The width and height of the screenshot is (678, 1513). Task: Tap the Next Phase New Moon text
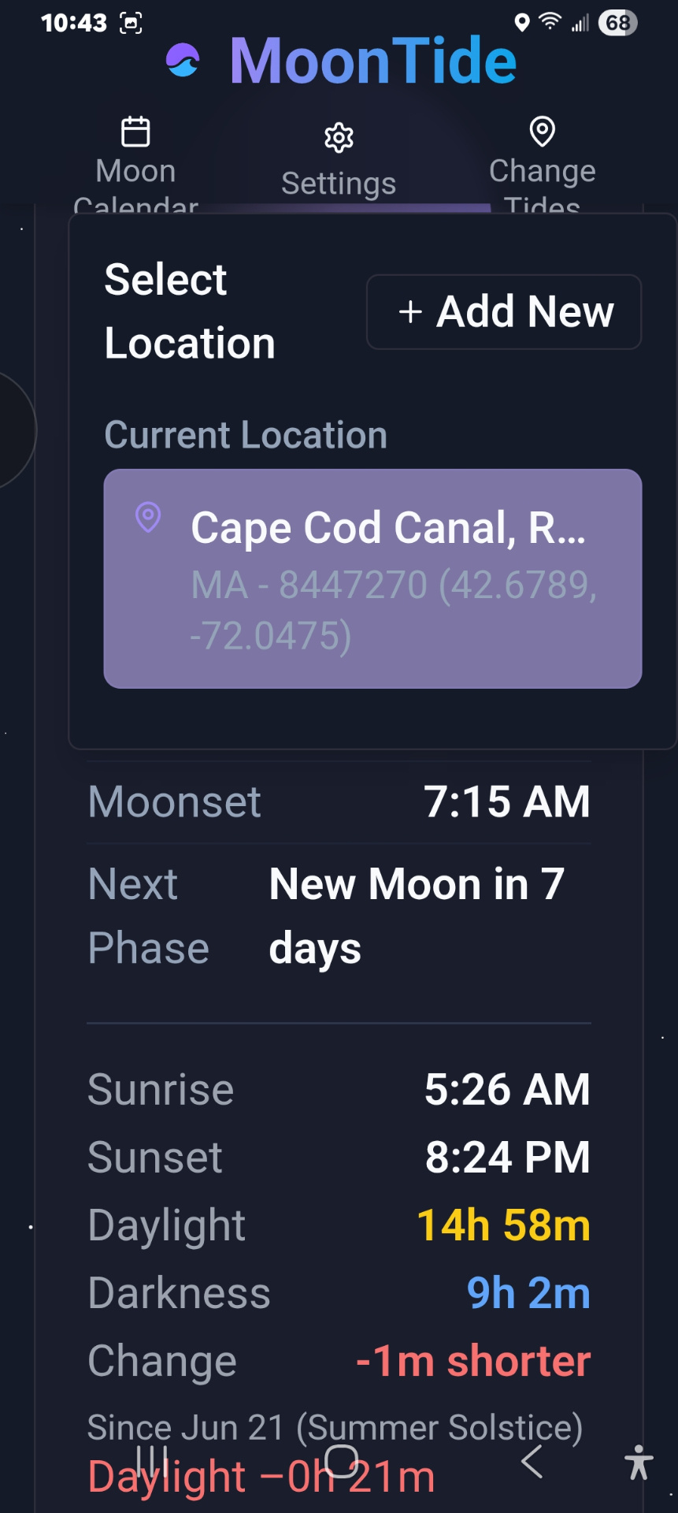point(416,915)
